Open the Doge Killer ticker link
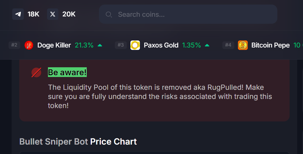The image size is (303, 154). pos(54,45)
